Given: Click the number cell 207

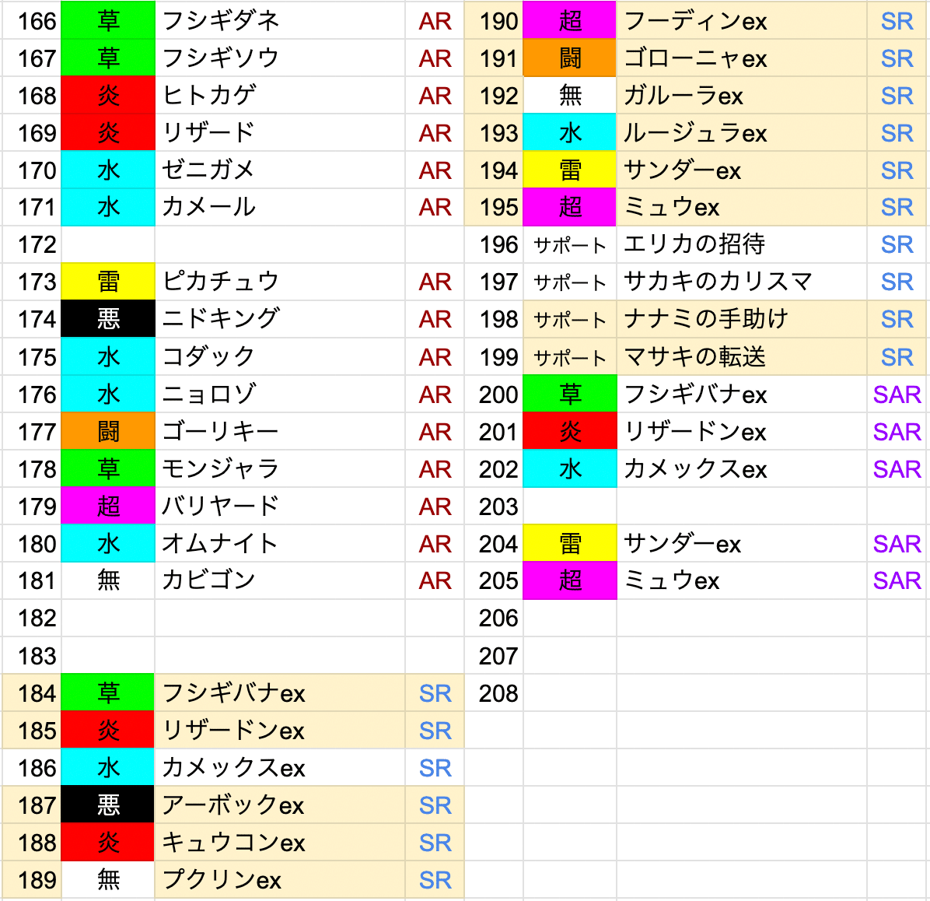Looking at the screenshot, I should point(494,655).
